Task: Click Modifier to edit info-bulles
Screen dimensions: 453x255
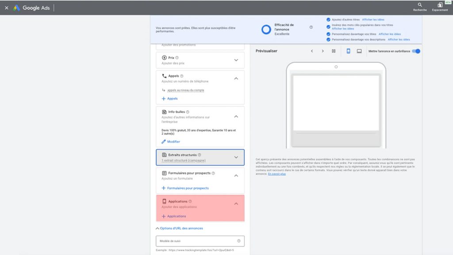Action: [x=173, y=142]
